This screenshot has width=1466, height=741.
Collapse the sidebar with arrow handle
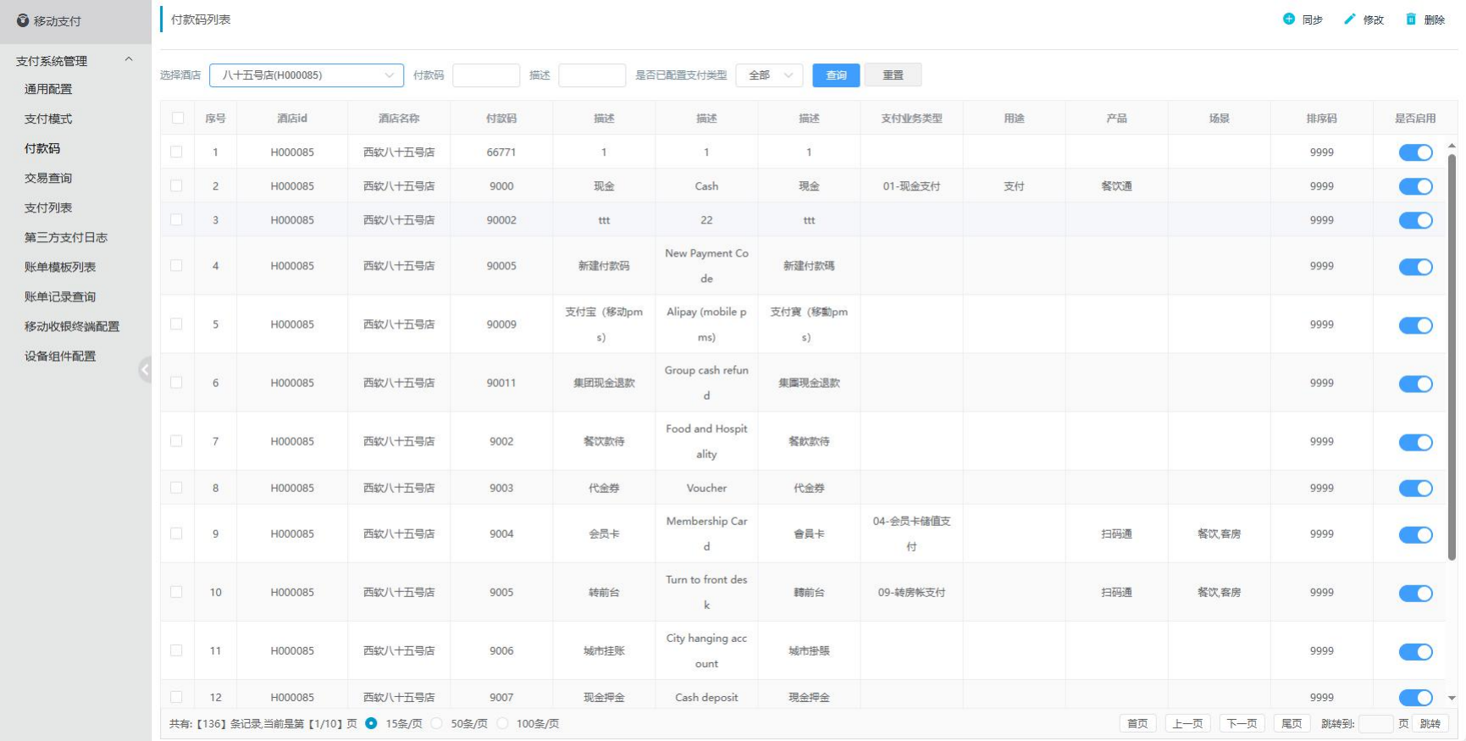[x=145, y=369]
